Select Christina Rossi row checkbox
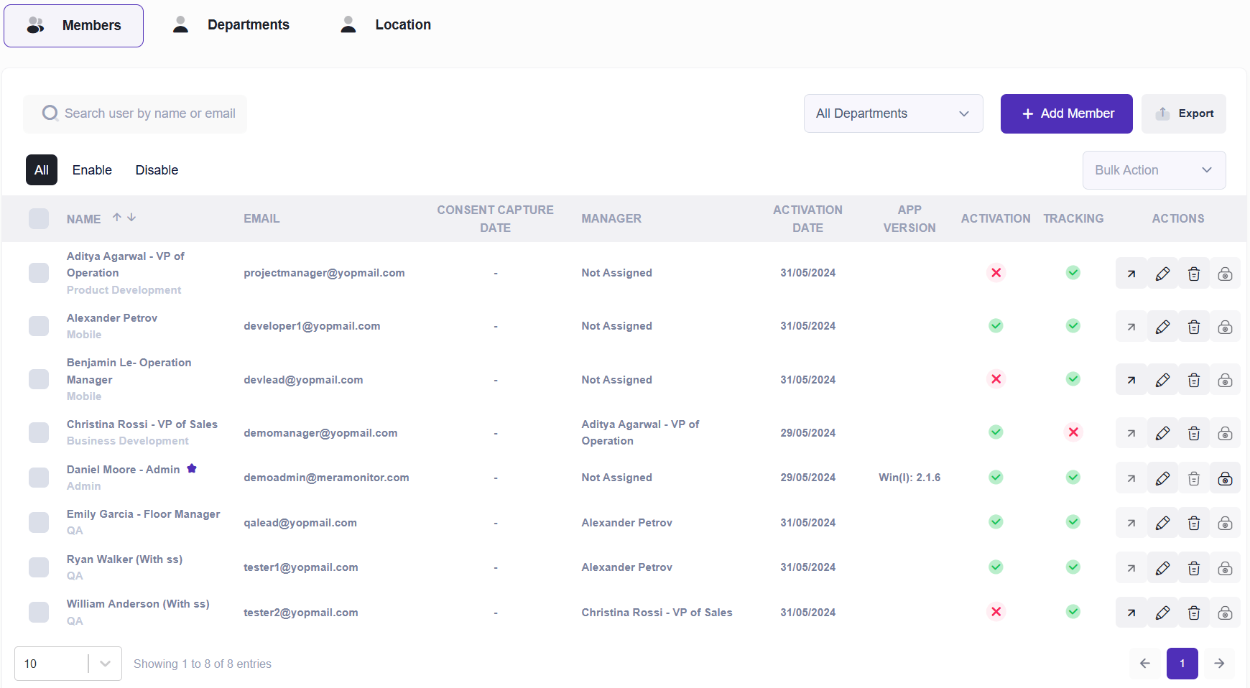 pyautogui.click(x=39, y=432)
